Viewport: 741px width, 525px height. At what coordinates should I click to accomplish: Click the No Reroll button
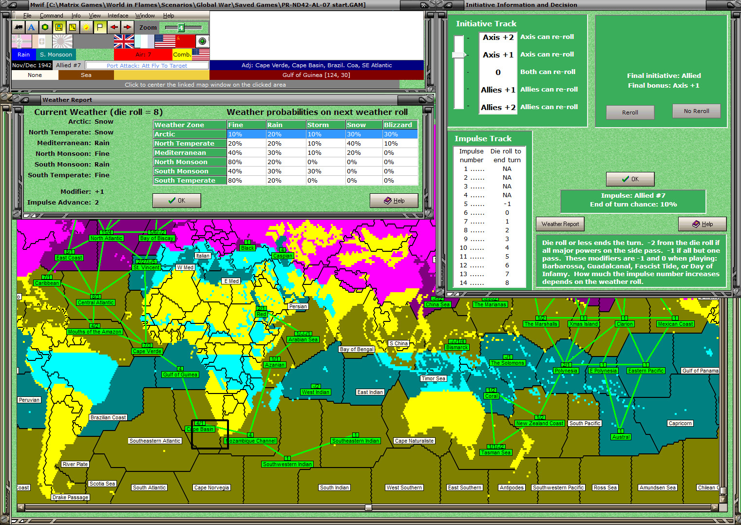(696, 111)
